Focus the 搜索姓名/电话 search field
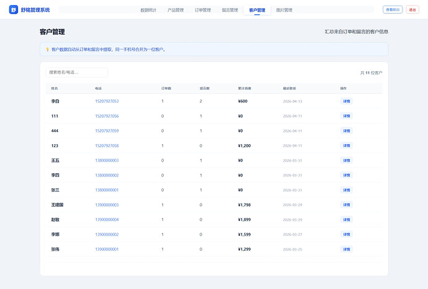 77,72
